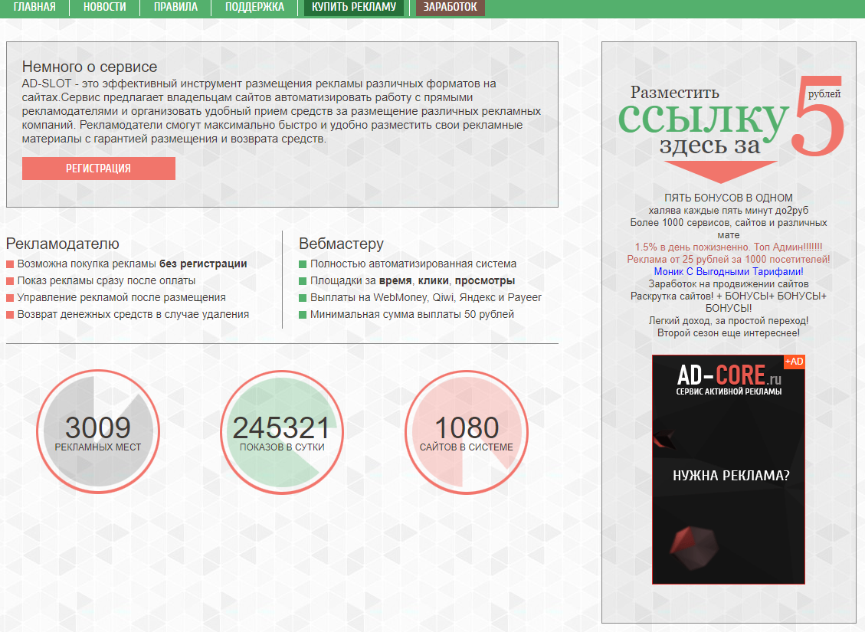Click the НУЖНА РЕКЛАМА? text on banner
The image size is (865, 632).
pyautogui.click(x=731, y=476)
